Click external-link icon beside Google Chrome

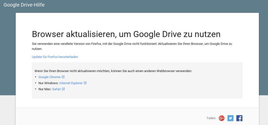click(63, 77)
